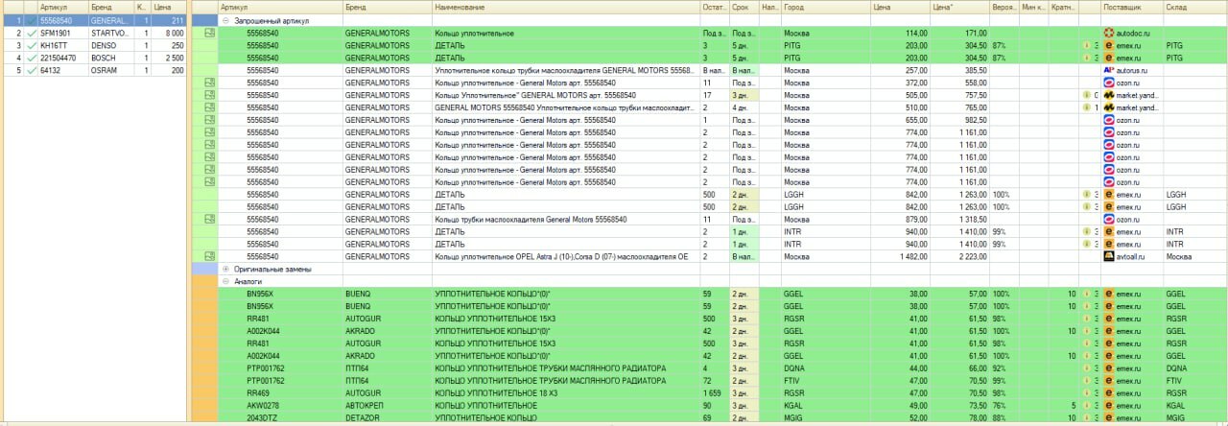This screenshot has height=426, width=1228.
Task: Click info icon in 505,00 market.yandex row
Action: 1086,95
